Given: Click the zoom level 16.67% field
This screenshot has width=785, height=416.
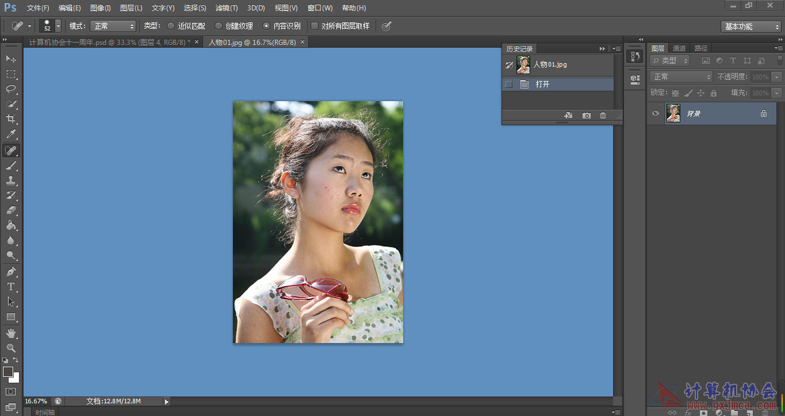Looking at the screenshot, I should (36, 401).
